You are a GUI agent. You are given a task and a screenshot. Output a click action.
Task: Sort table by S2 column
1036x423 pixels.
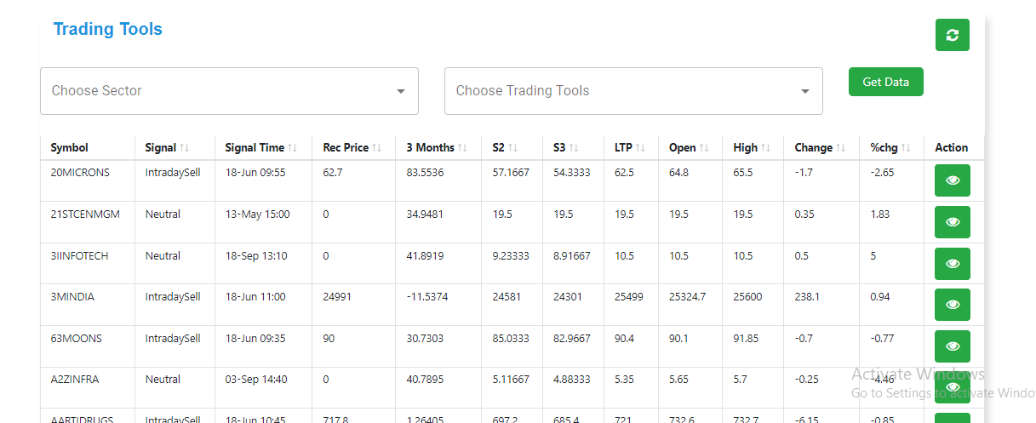click(x=513, y=148)
